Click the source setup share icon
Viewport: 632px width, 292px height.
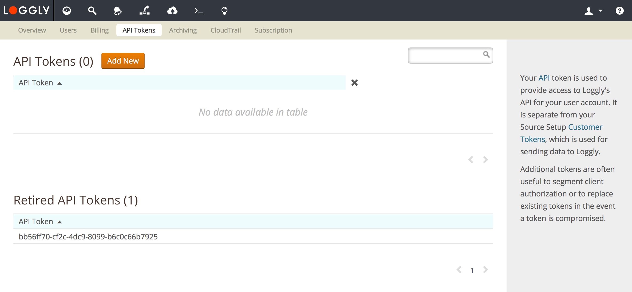click(x=145, y=11)
